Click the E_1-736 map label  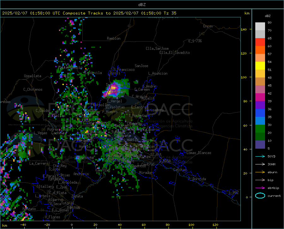coord(195,41)
